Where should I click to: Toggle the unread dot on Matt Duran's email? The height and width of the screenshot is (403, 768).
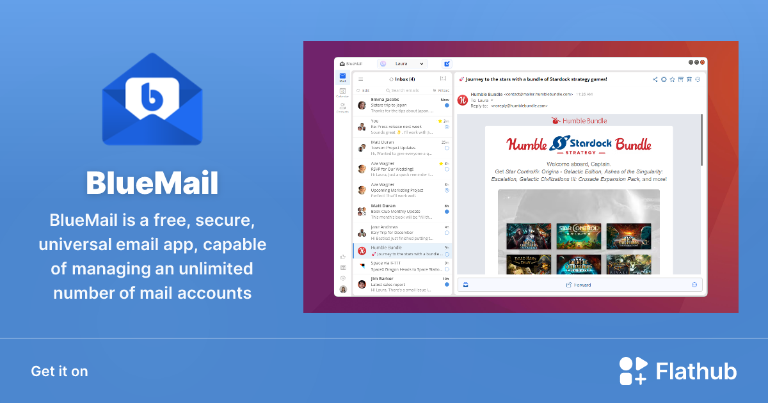[x=447, y=212]
